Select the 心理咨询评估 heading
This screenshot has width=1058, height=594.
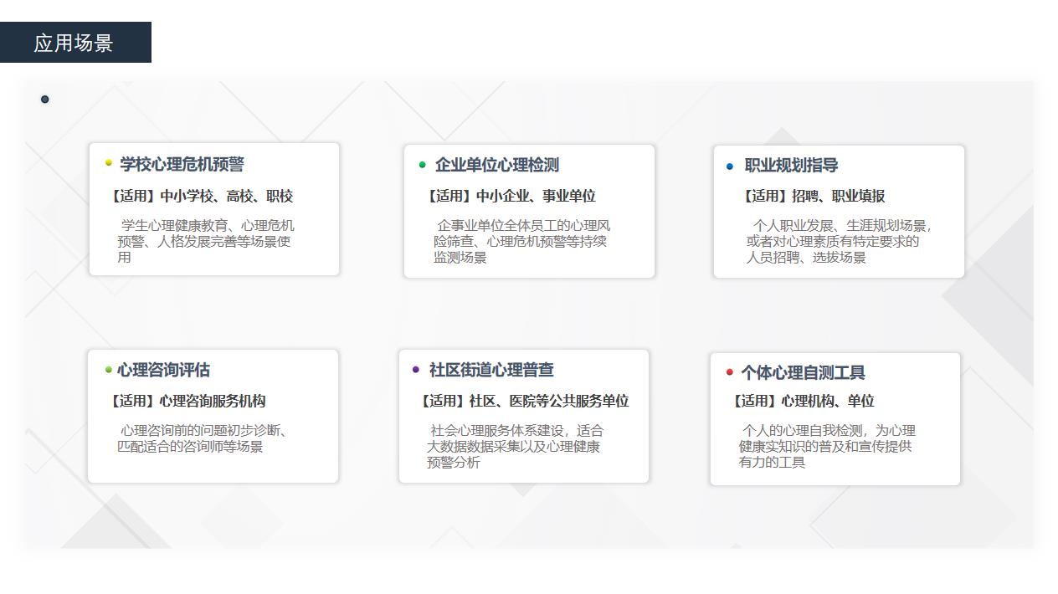[x=163, y=370]
